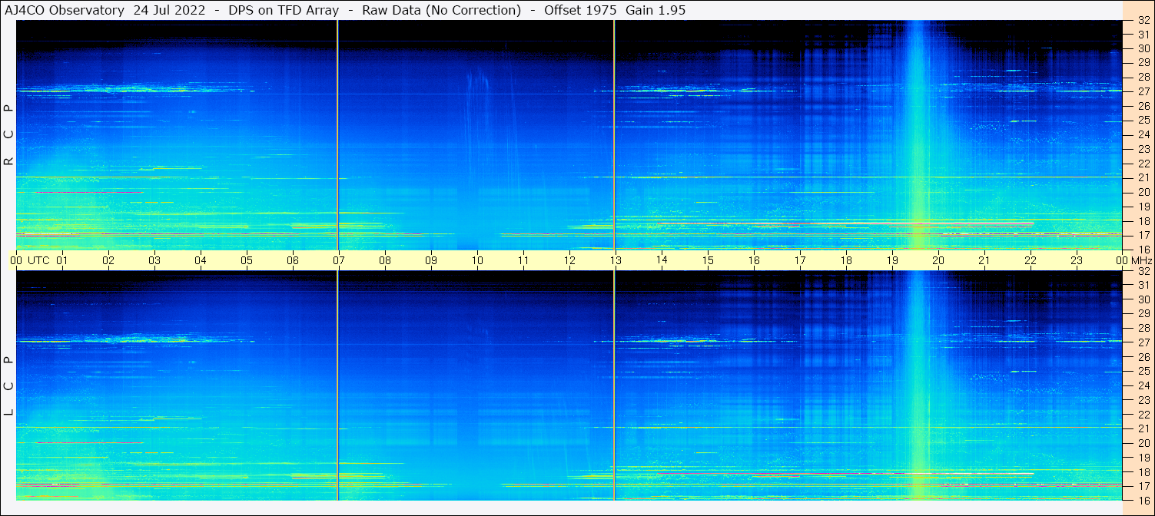1155x516 pixels.
Task: Click the 15 hour time label
Action: tap(708, 260)
